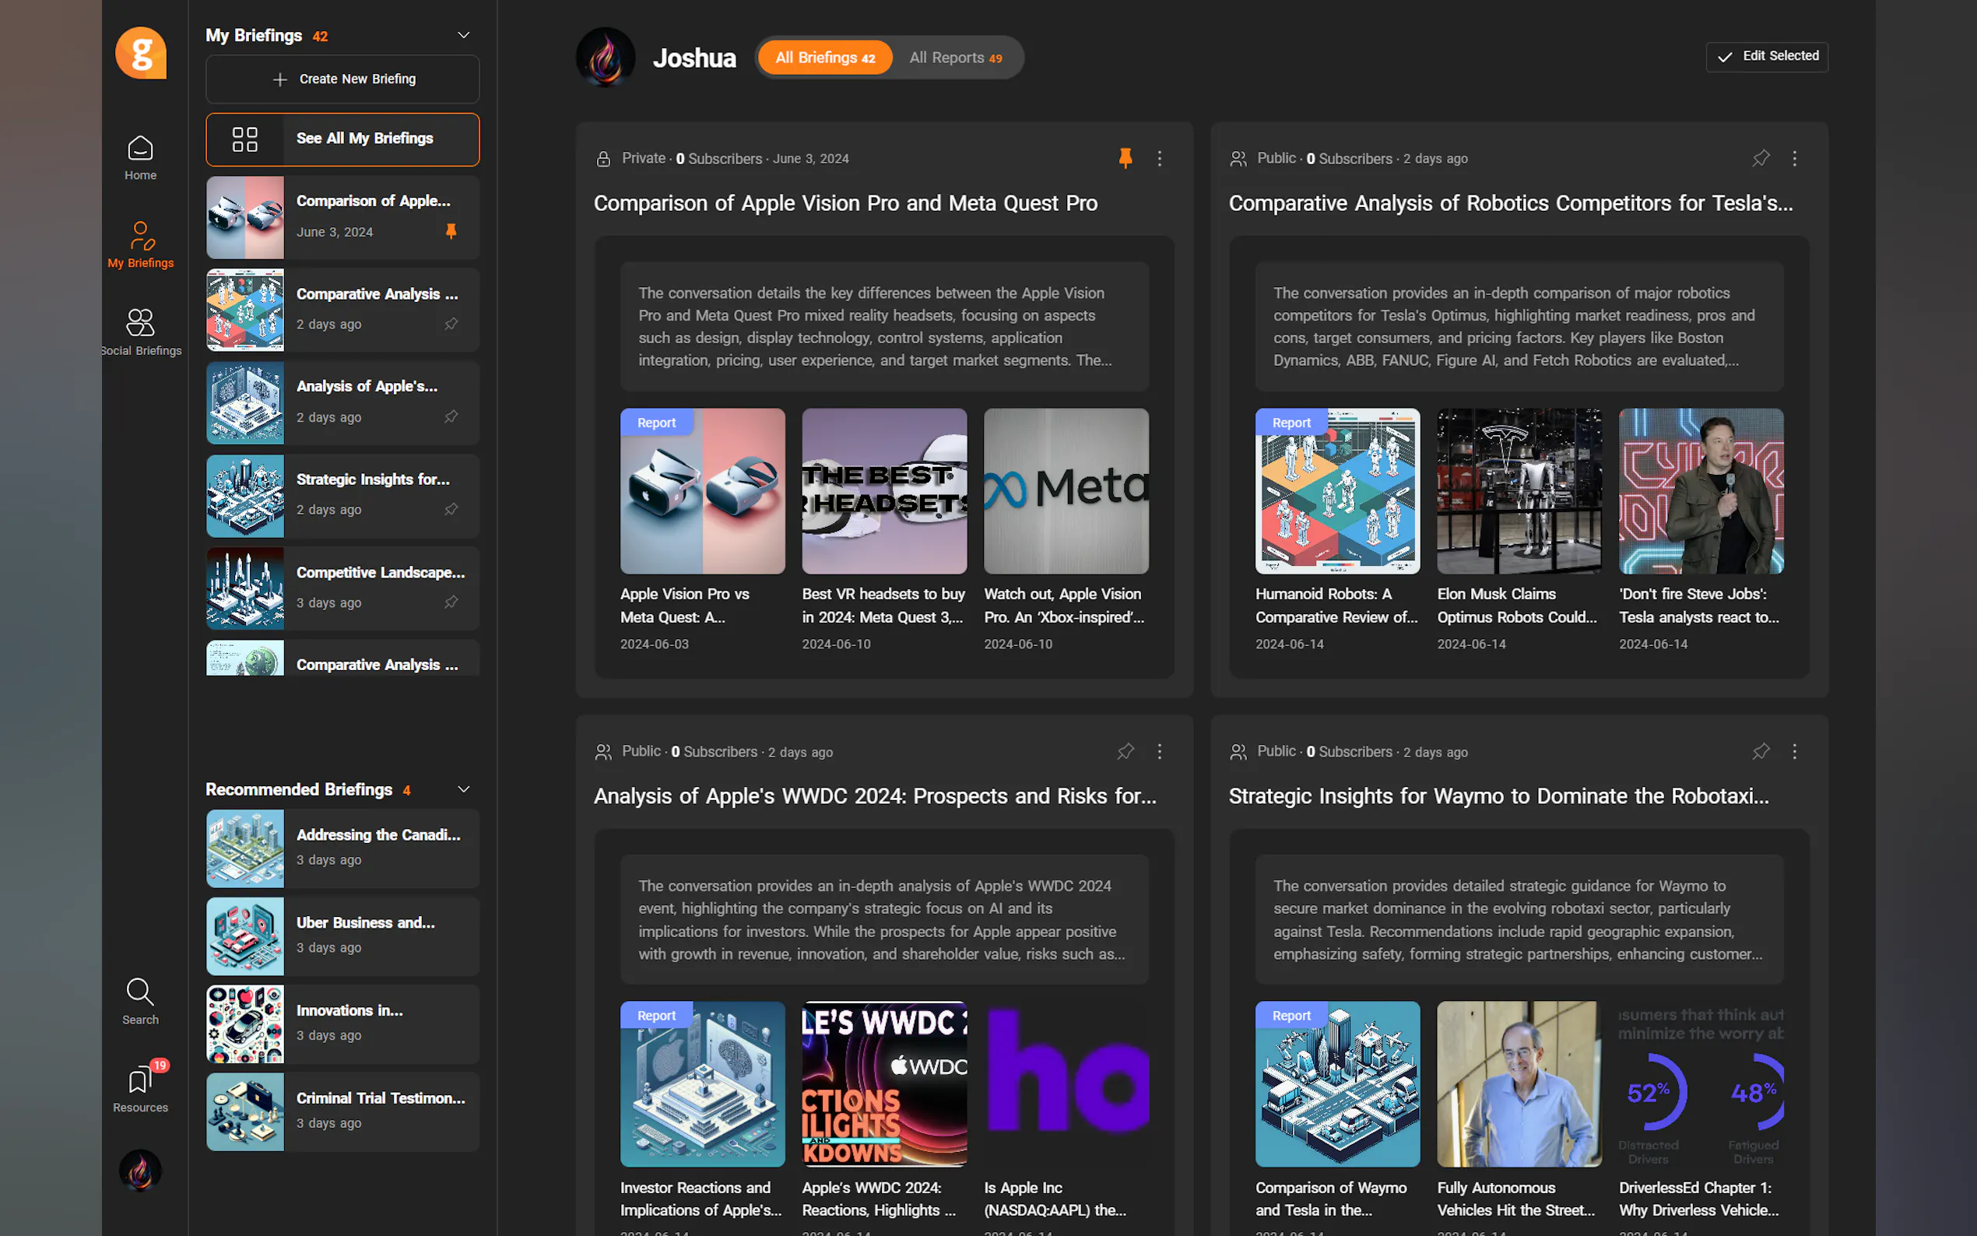Viewport: 1977px width, 1236px height.
Task: Click the Edit Selected button
Action: [1766, 56]
